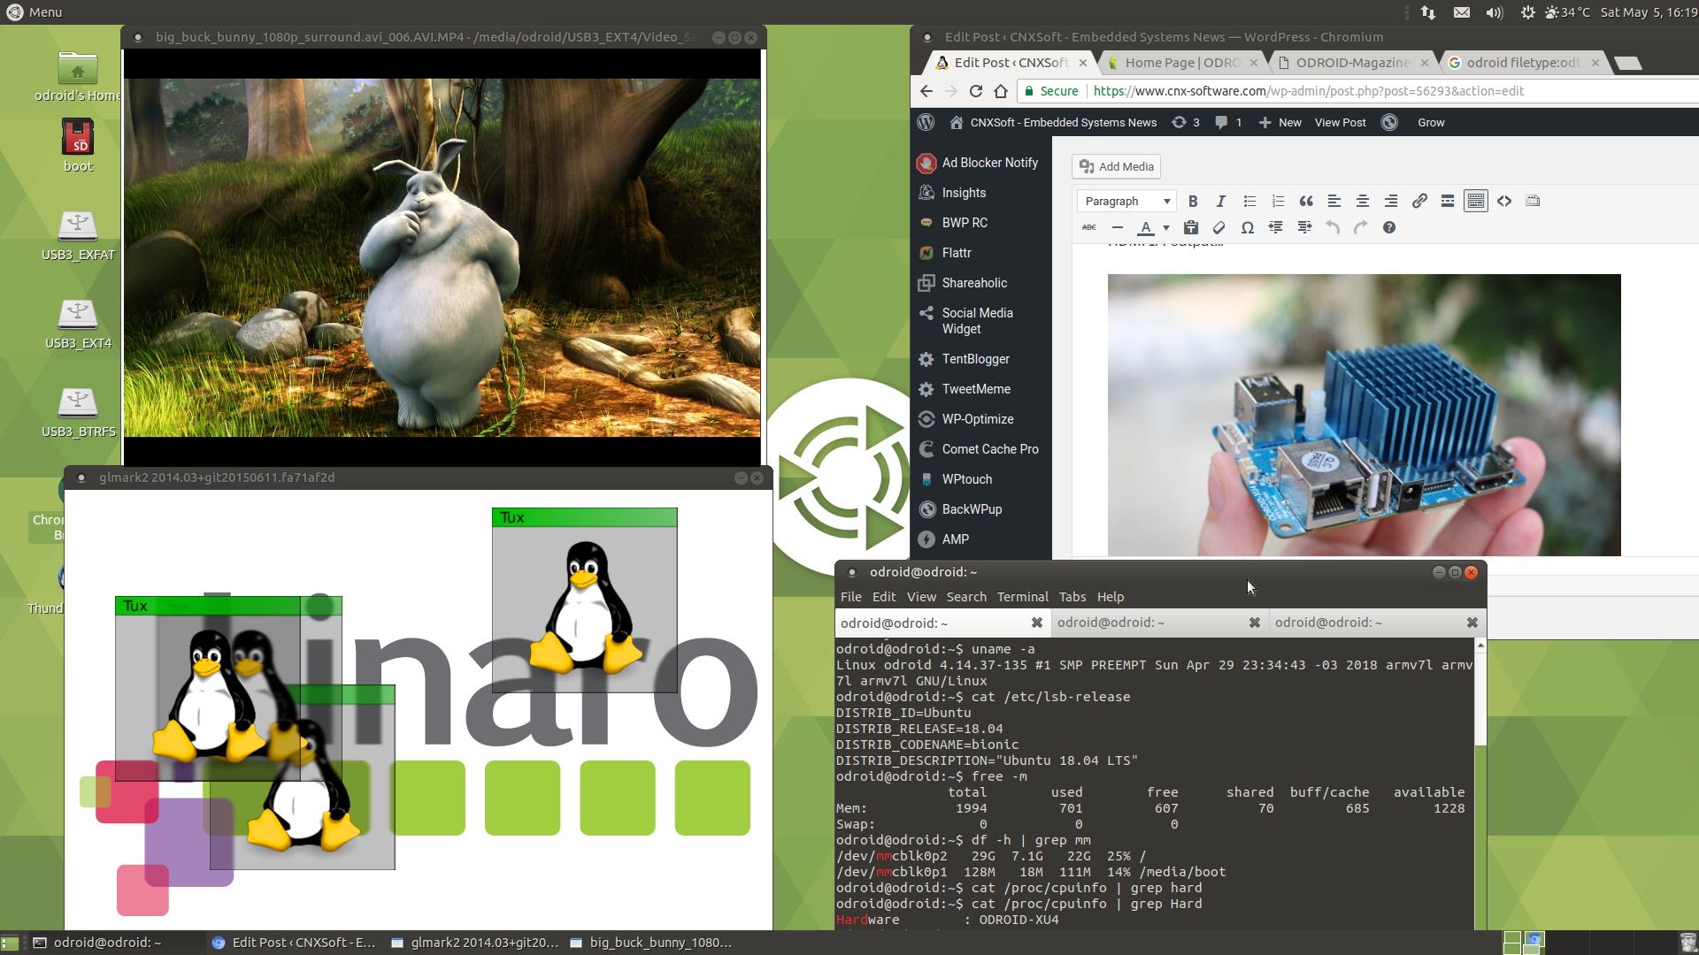The width and height of the screenshot is (1699, 955).
Task: Undo last edit in post editor
Action: tap(1333, 228)
